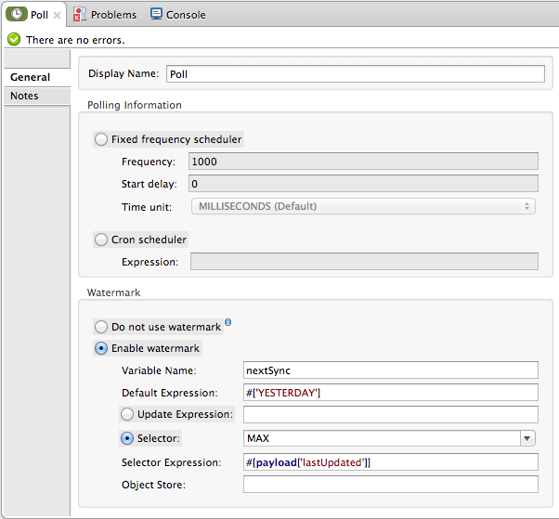
Task: Choose Do not use watermark
Action: tap(101, 327)
